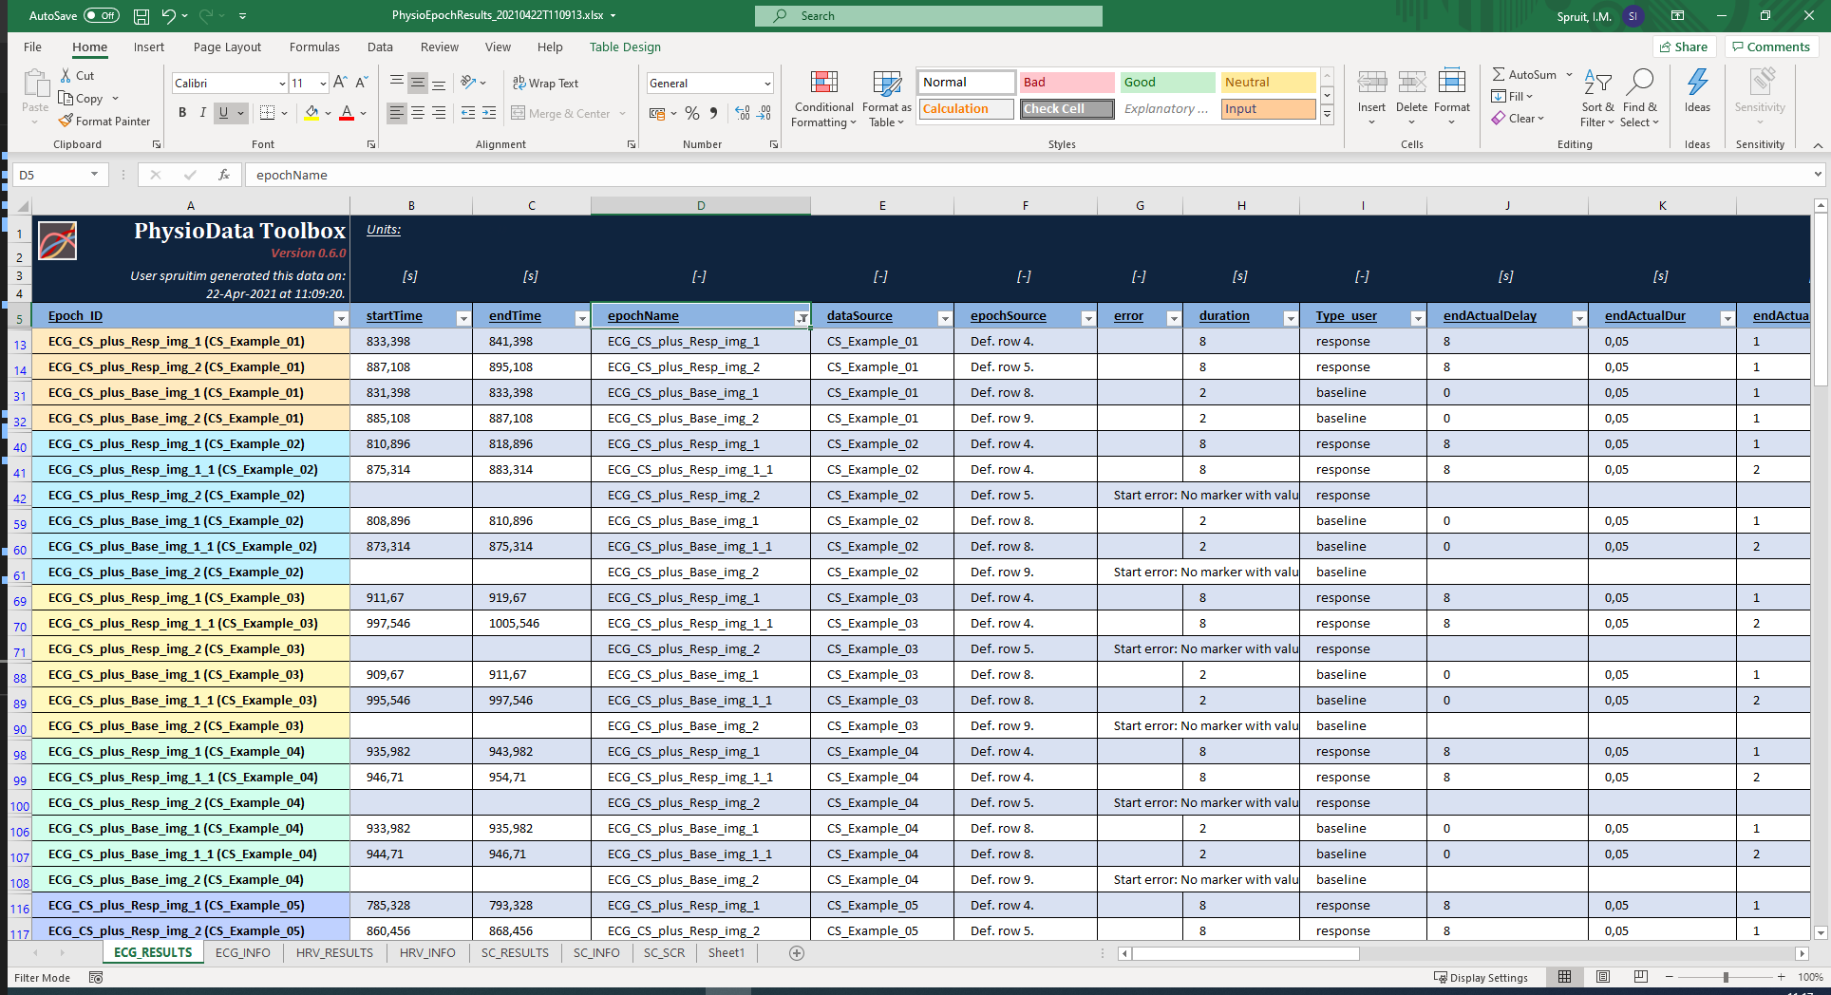Toggle Wrap Text for selected cell
Screen dimensions: 1831x995
(546, 83)
